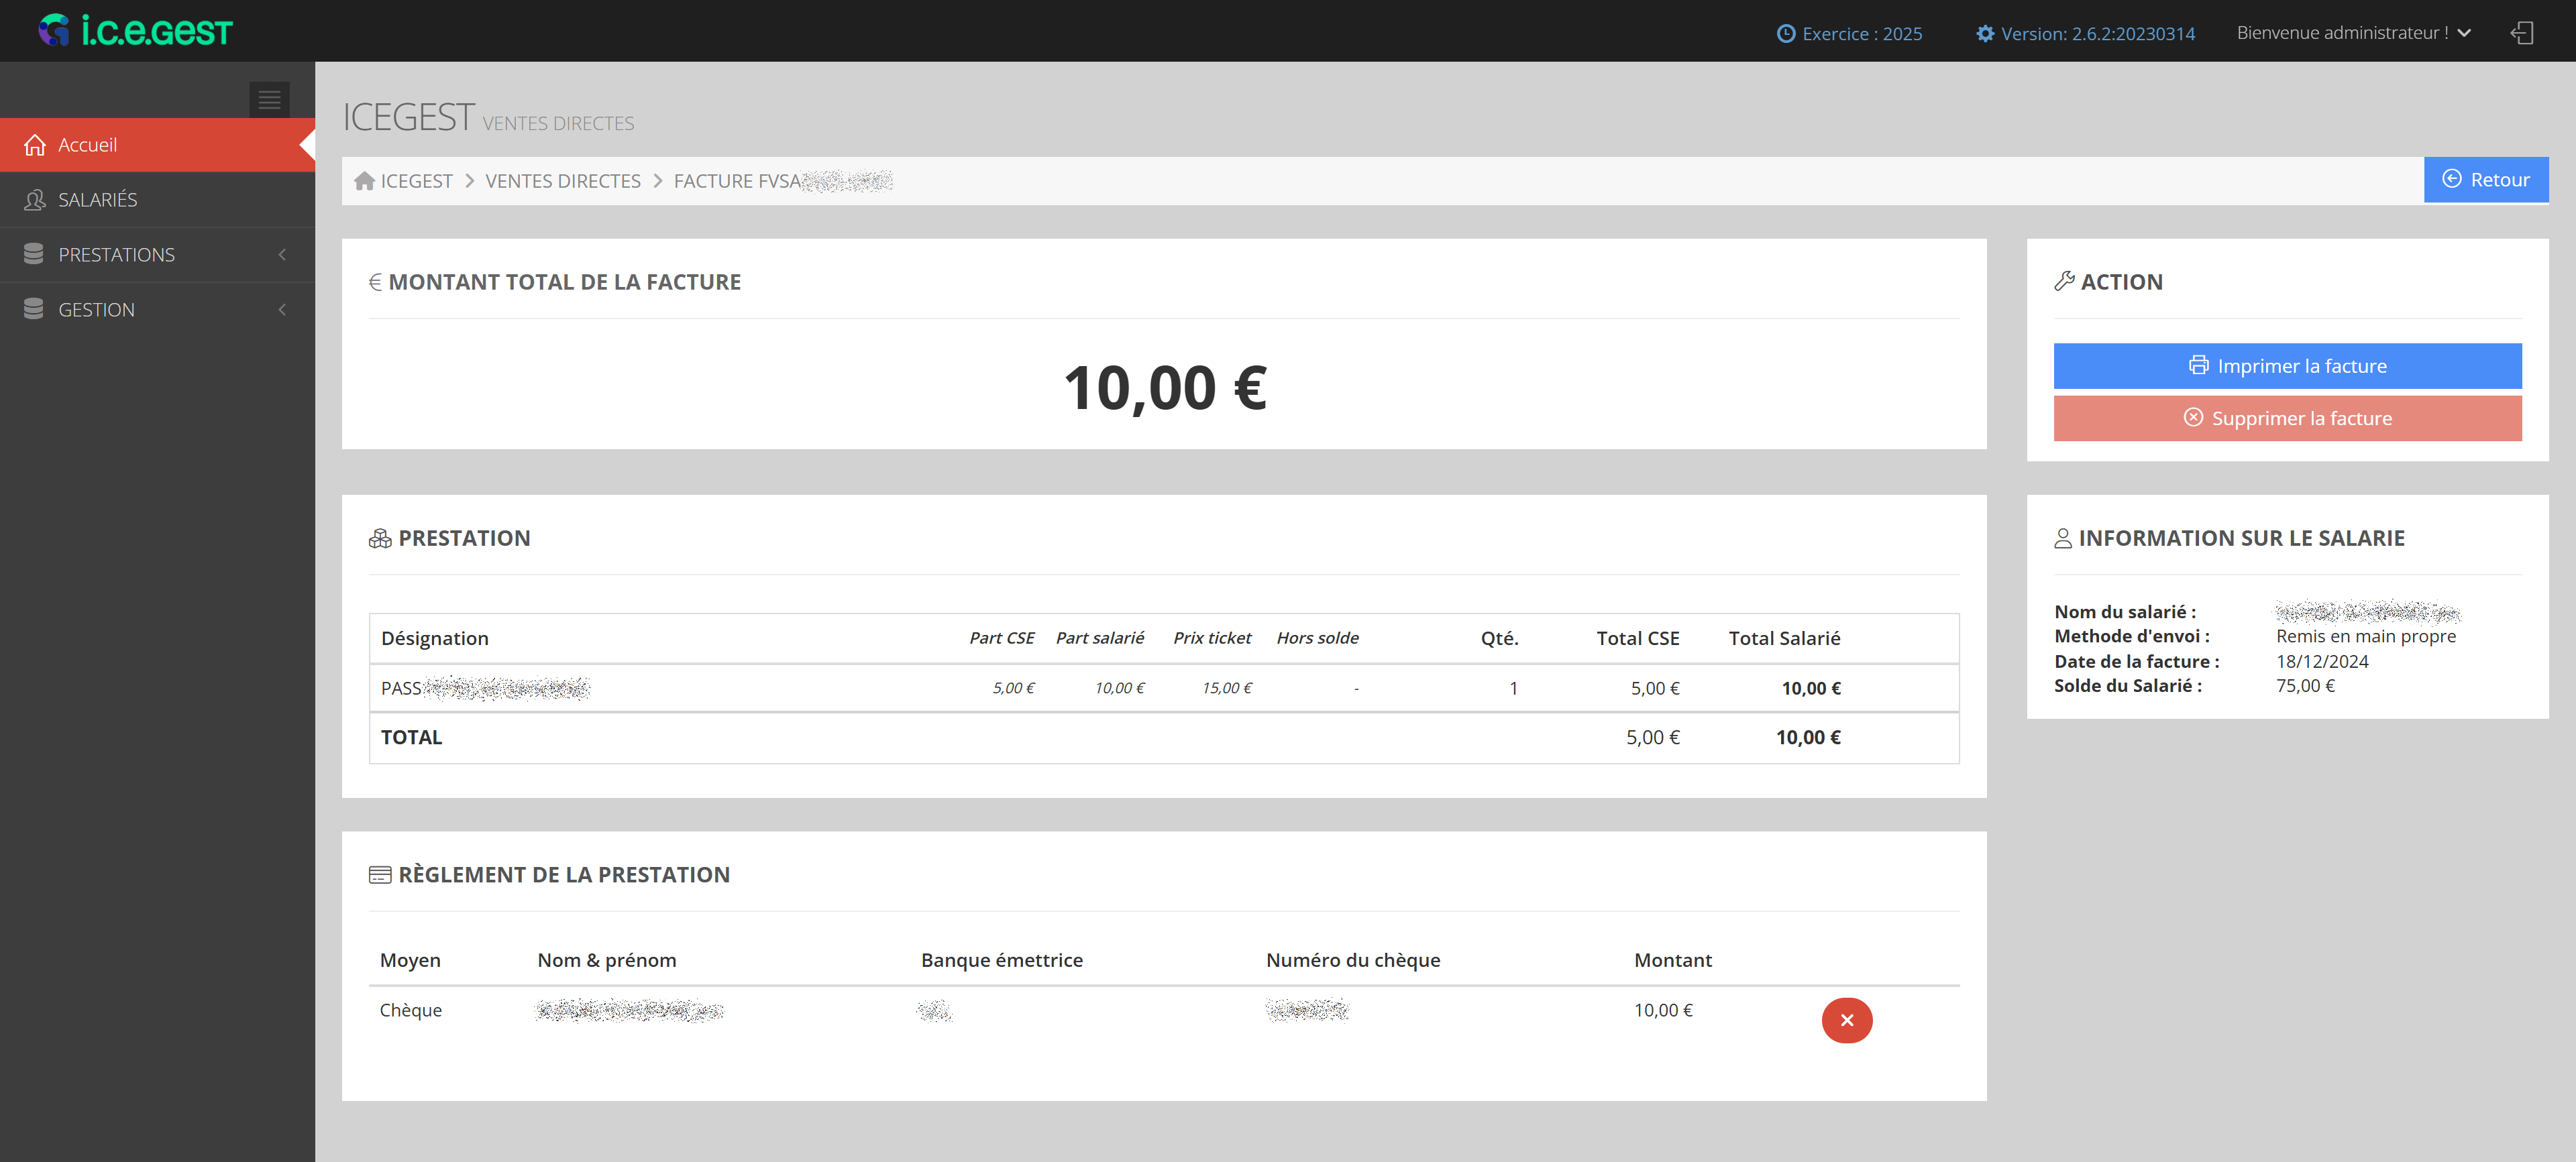Image resolution: width=2576 pixels, height=1162 pixels.
Task: Toggle the sidebar hamburger menu icon
Action: click(x=269, y=99)
